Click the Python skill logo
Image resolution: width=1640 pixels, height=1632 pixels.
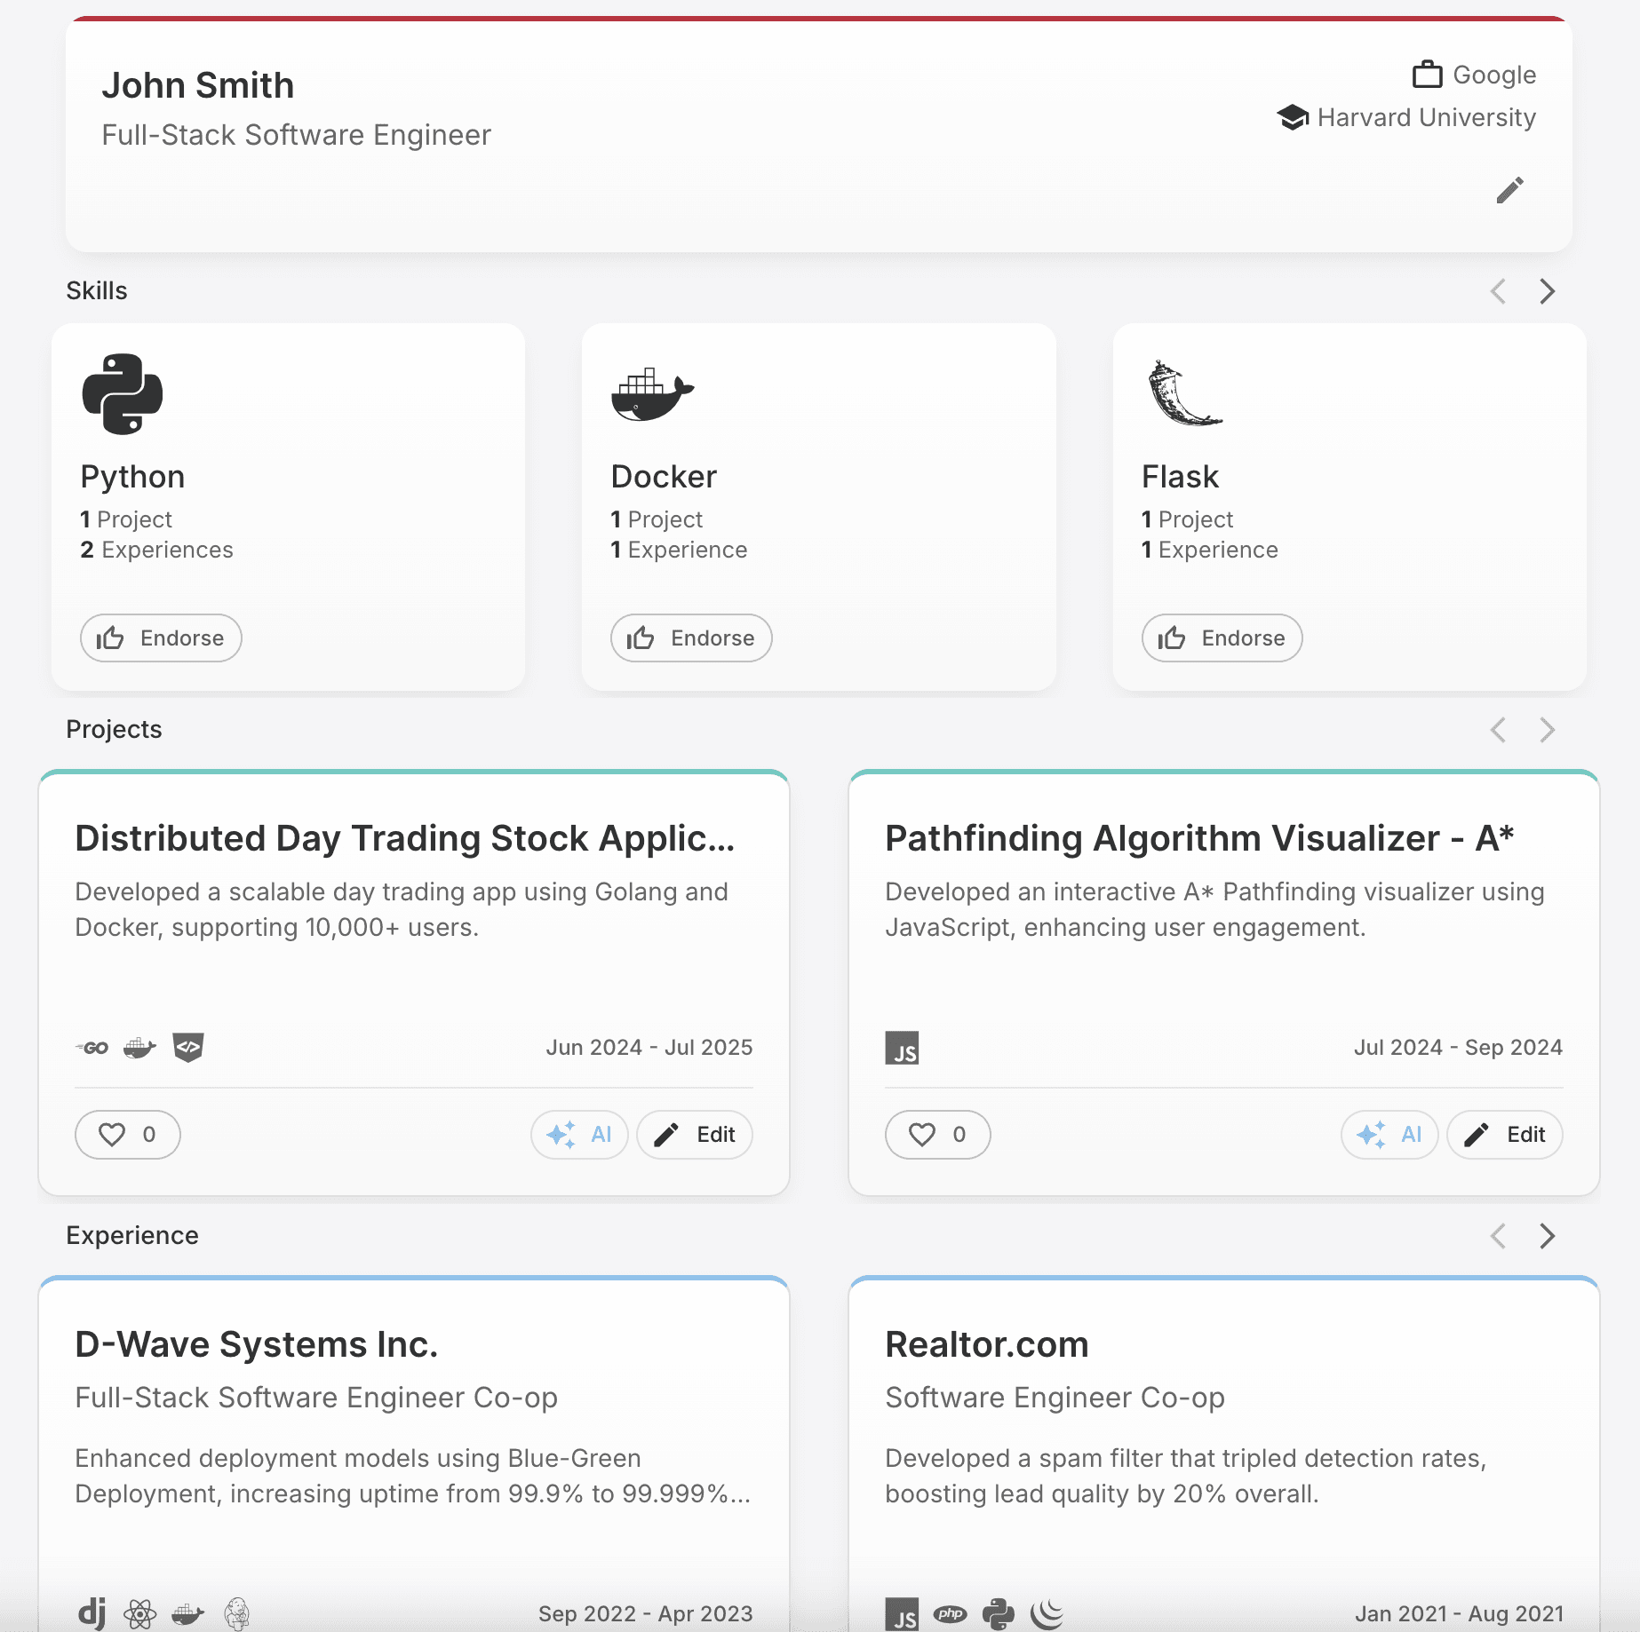coord(123,394)
